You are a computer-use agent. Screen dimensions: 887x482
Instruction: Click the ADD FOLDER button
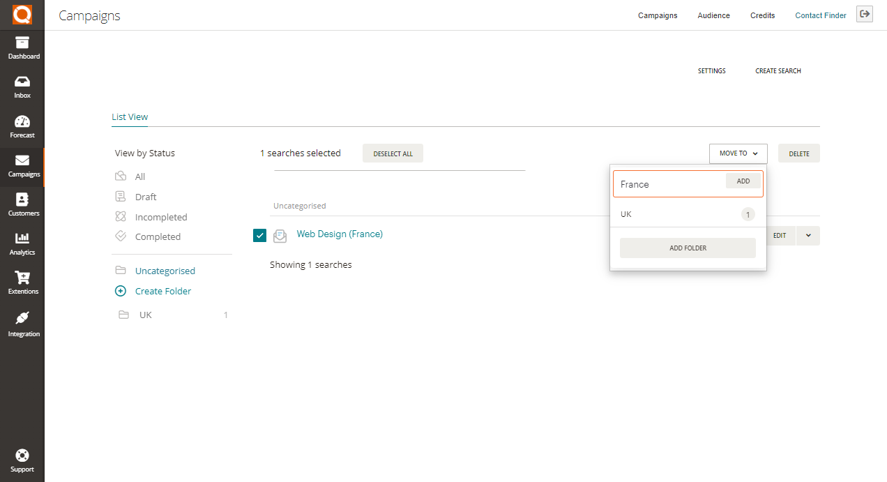click(x=688, y=248)
